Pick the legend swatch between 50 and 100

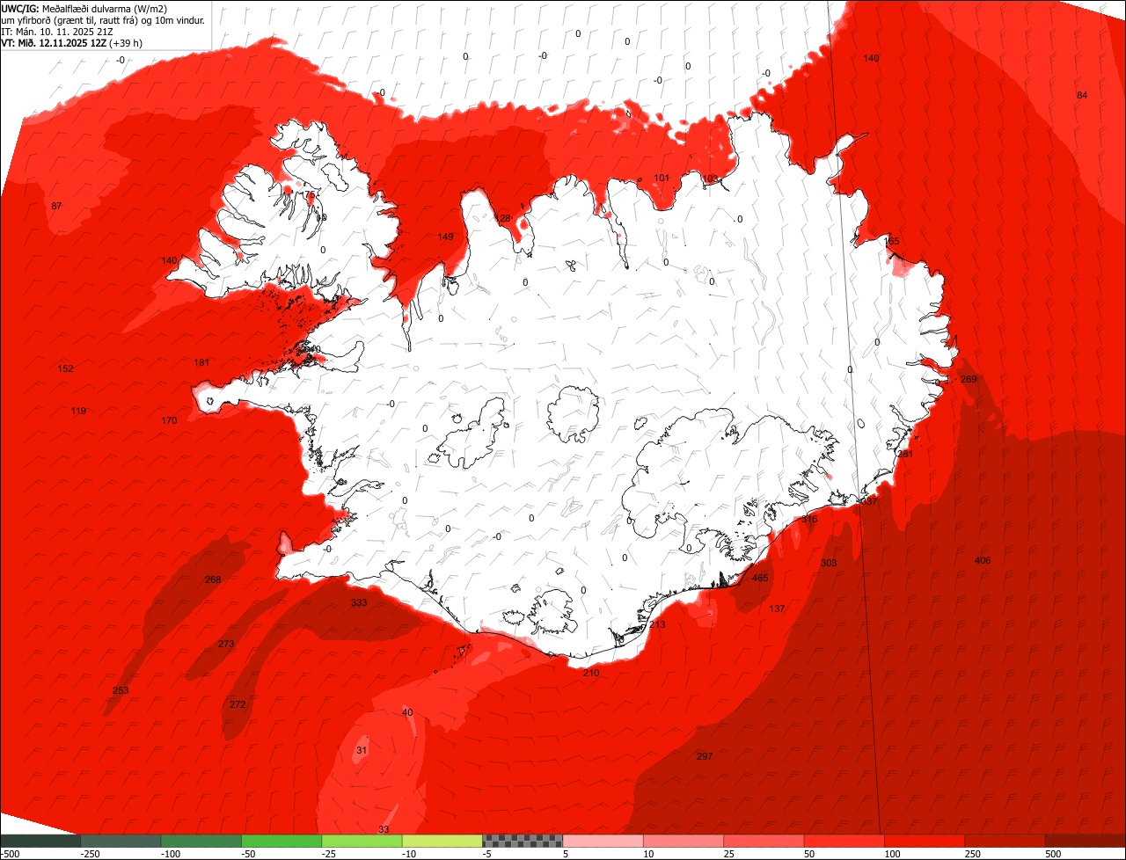click(844, 841)
